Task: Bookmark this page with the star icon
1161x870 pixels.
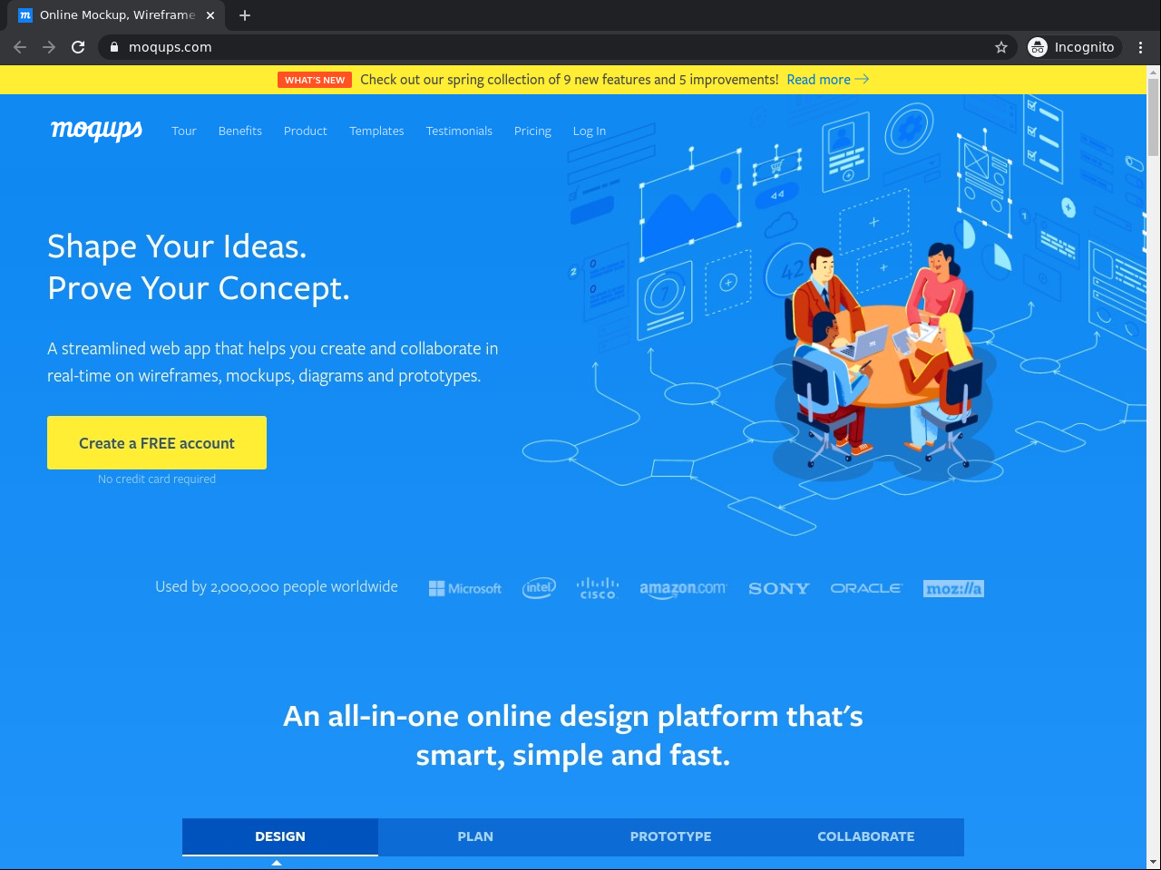Action: 1001,47
